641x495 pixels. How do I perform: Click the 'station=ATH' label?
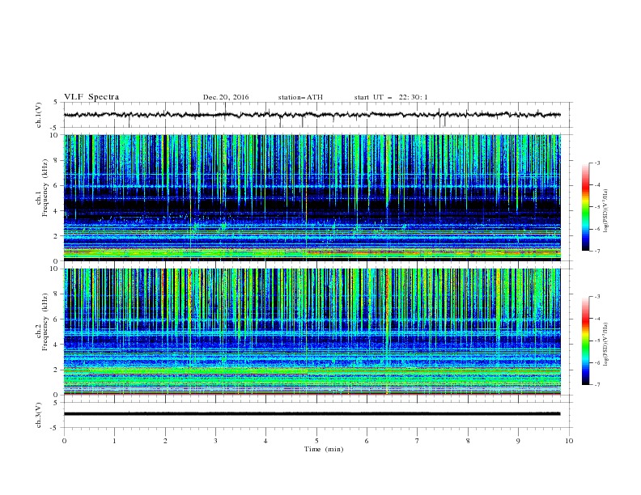pyautogui.click(x=300, y=97)
